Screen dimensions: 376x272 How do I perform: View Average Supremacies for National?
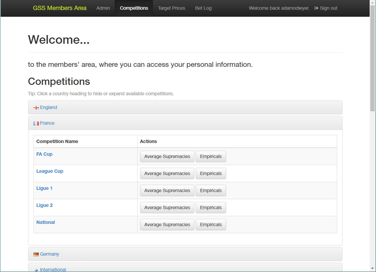click(x=167, y=225)
